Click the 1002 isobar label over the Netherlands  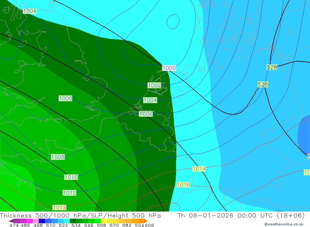[154, 85]
